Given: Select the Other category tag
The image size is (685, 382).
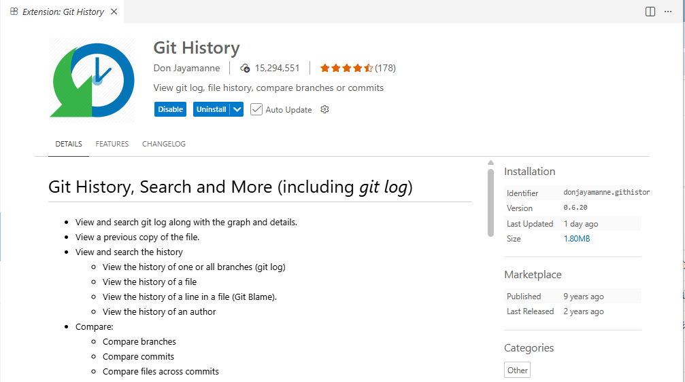Looking at the screenshot, I should click(517, 370).
